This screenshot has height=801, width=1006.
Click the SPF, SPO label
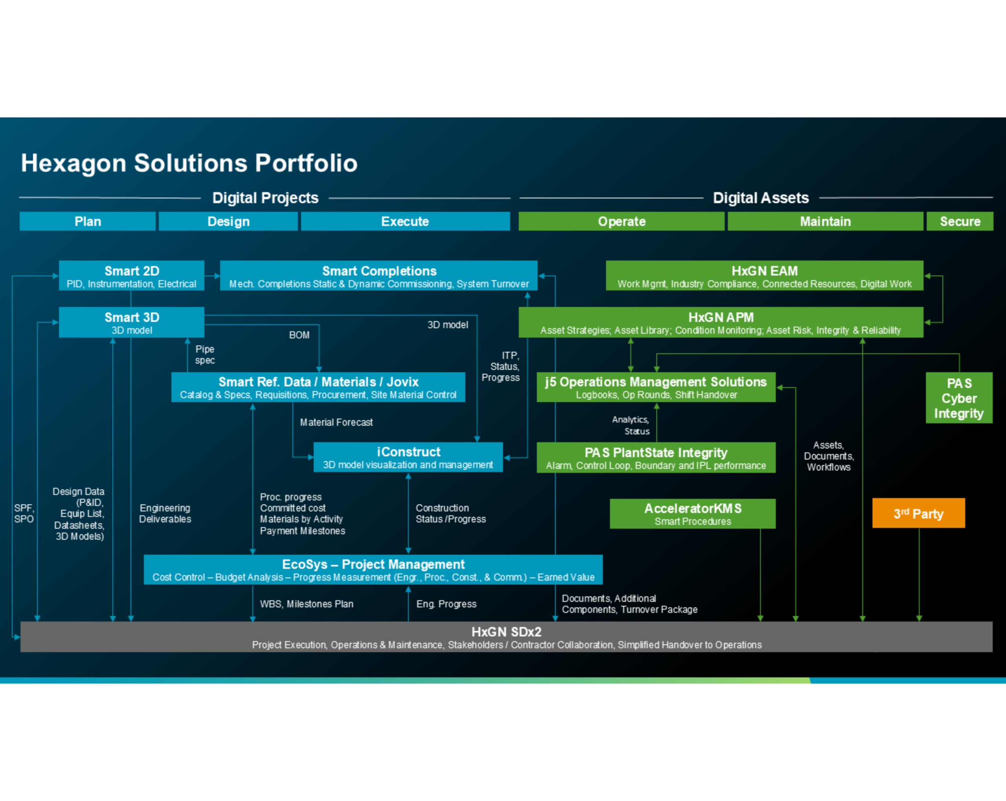(x=24, y=513)
